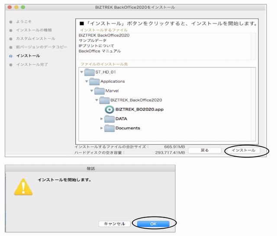Select the インストール step in sidebar

pos(28,56)
